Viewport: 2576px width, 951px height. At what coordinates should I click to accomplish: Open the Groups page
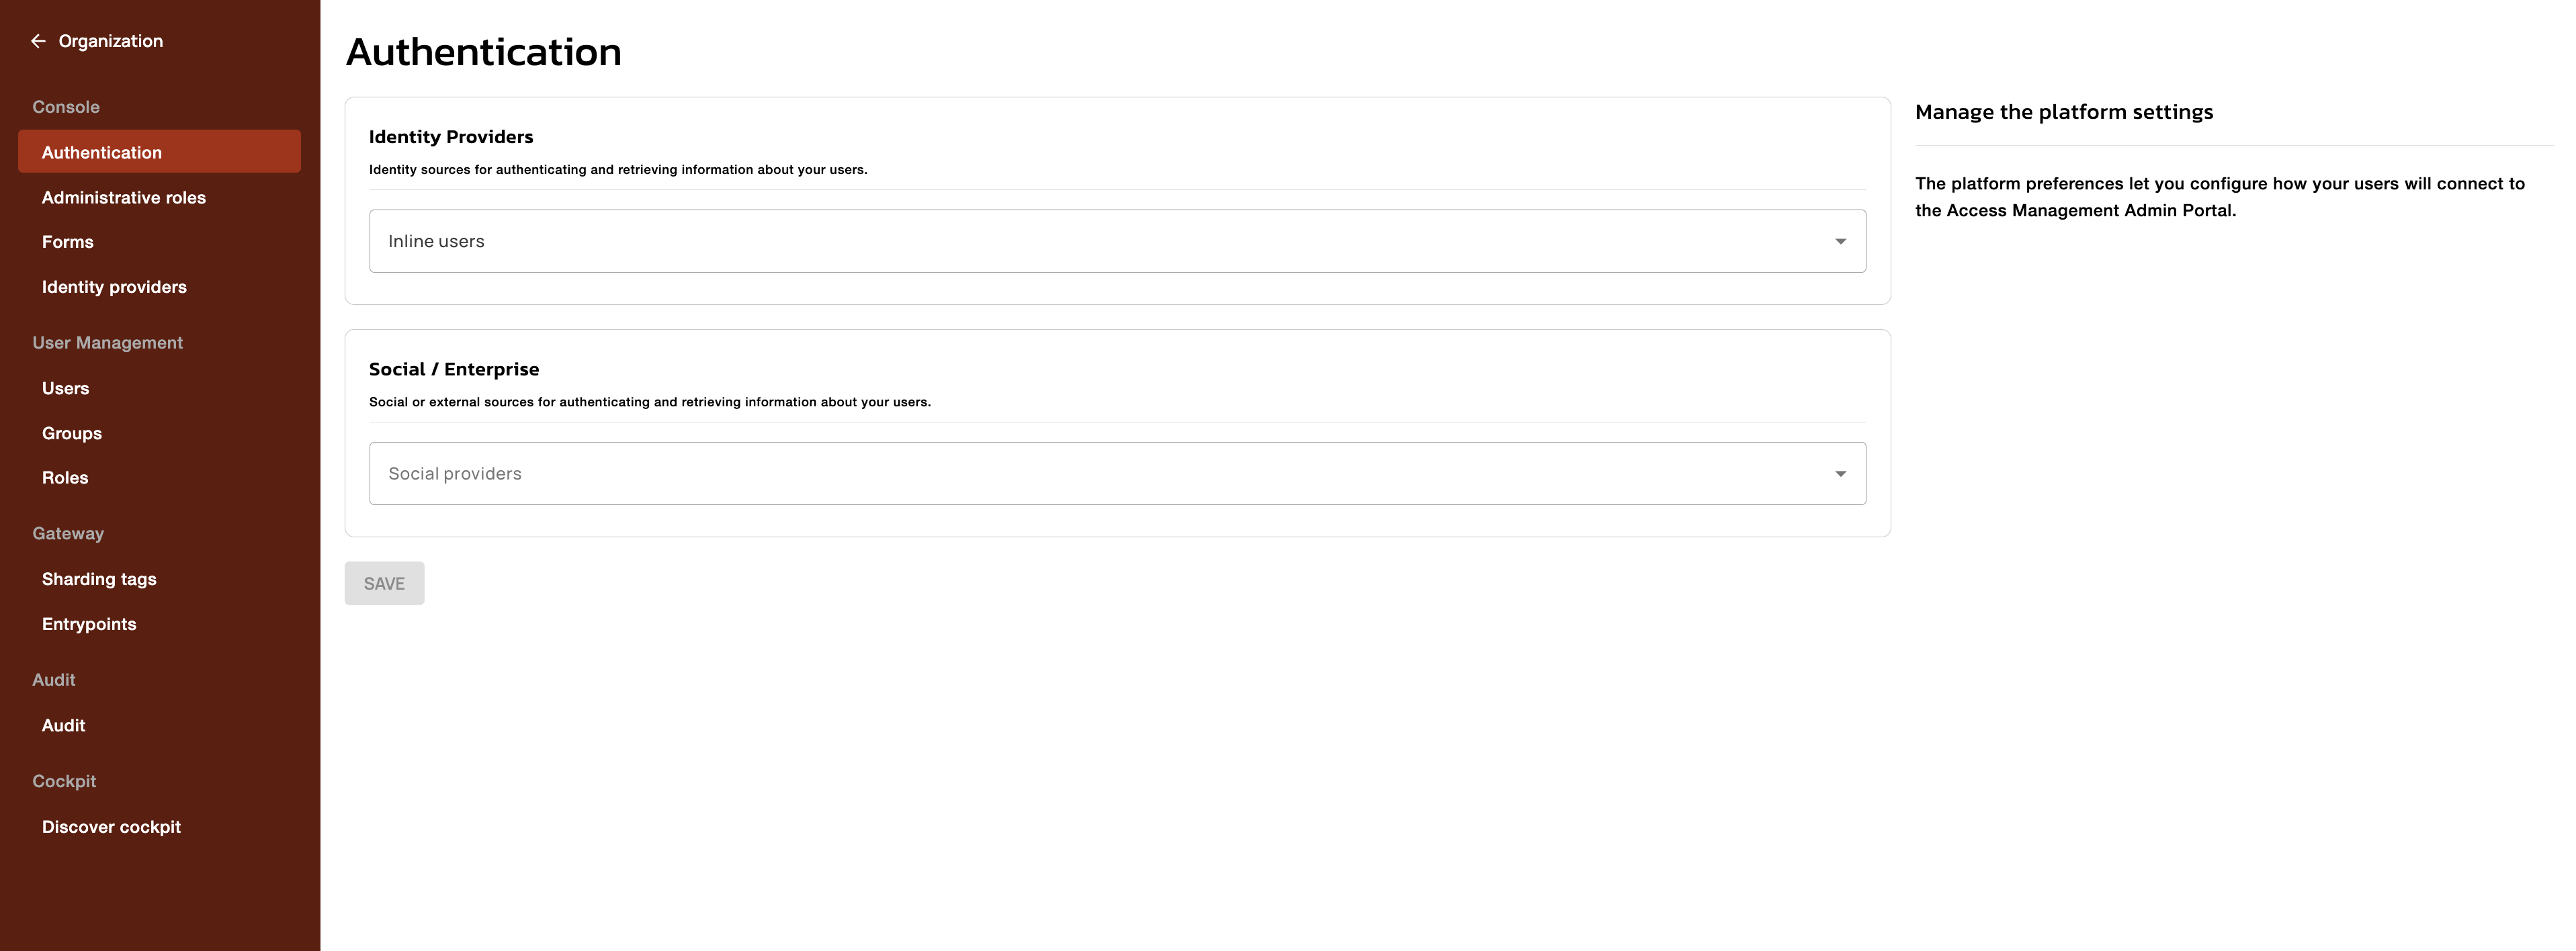(x=72, y=433)
